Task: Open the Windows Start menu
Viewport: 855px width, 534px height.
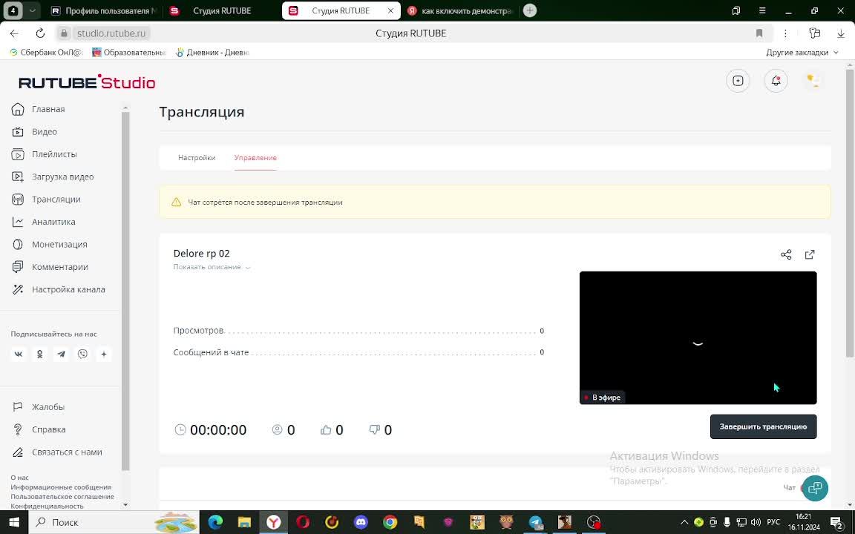Action: [x=14, y=523]
